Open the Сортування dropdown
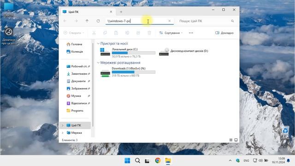This screenshot has width=295, height=166. coord(171,33)
